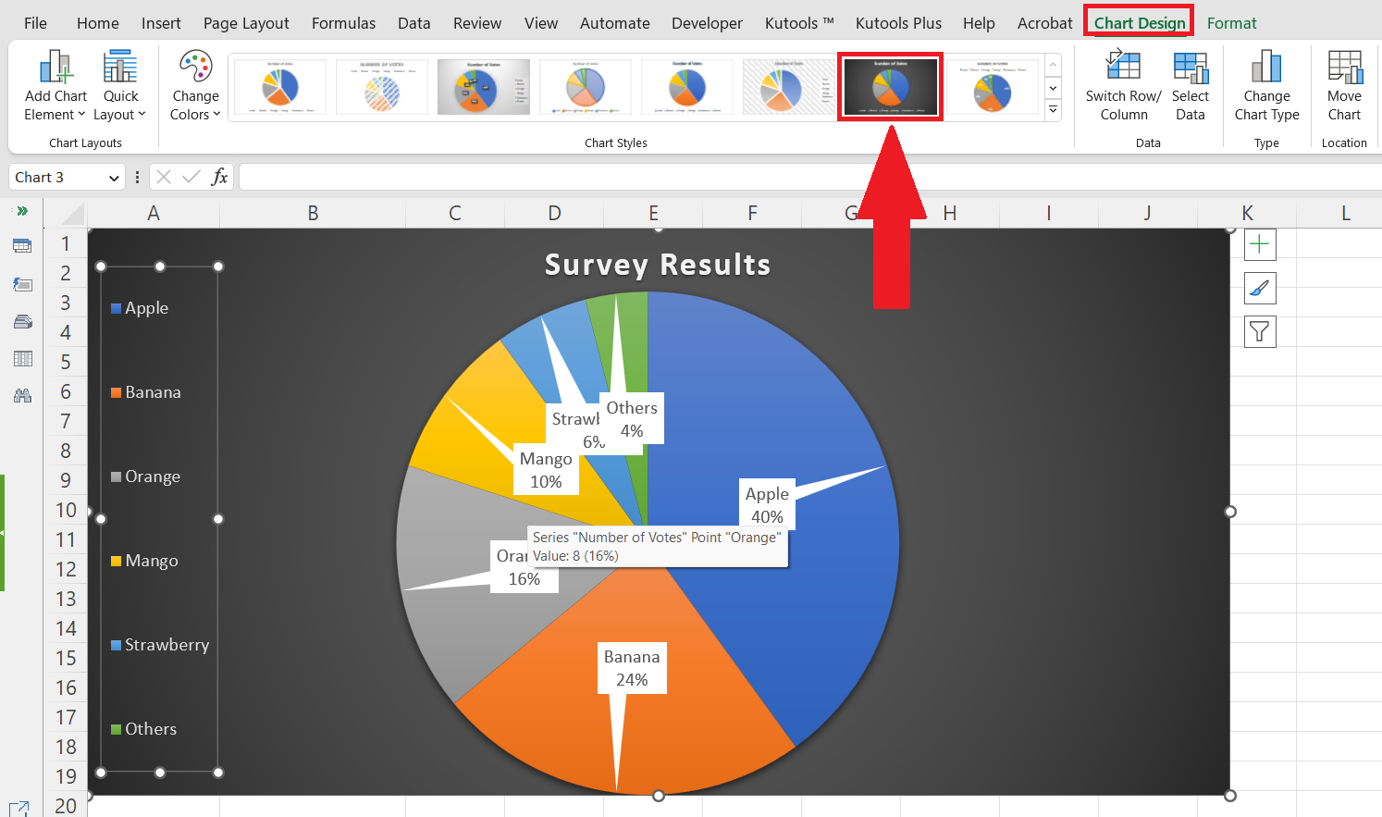Viewport: 1382px width, 817px height.
Task: Click the Switch Row/Column button
Action: [1123, 85]
